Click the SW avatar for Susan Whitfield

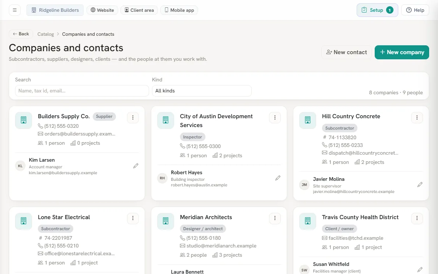(x=304, y=270)
